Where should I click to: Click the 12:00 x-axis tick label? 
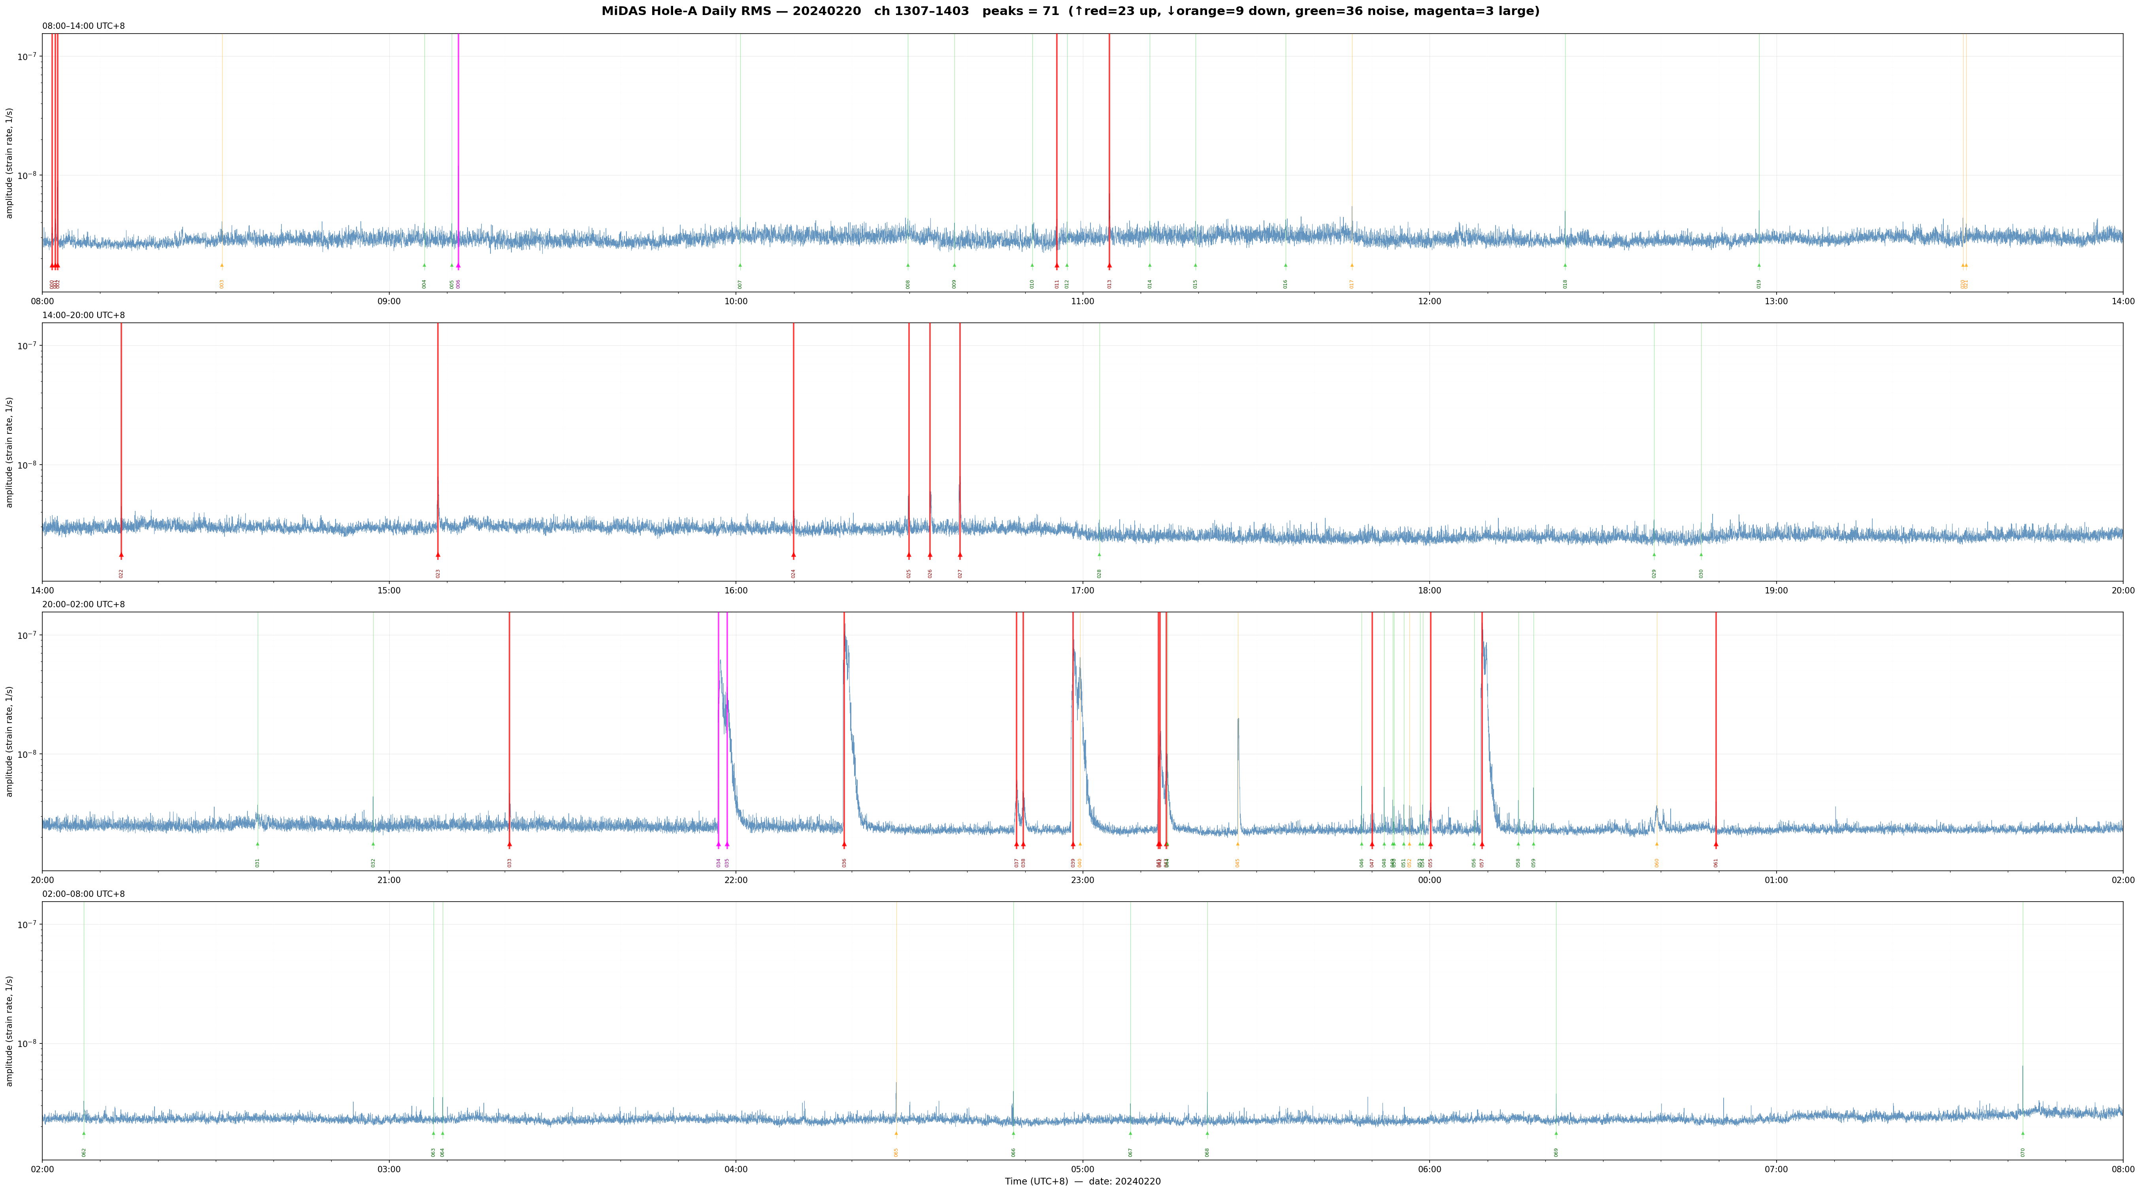point(1430,301)
